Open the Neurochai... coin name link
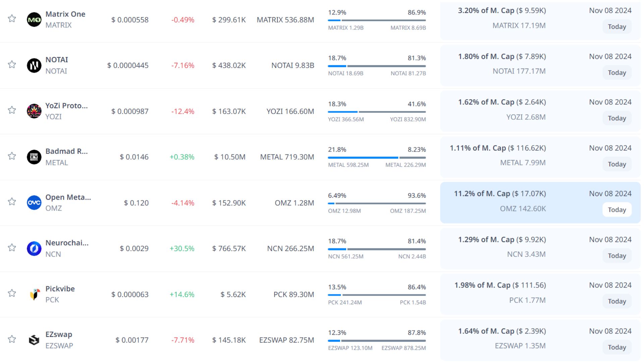 coord(67,243)
